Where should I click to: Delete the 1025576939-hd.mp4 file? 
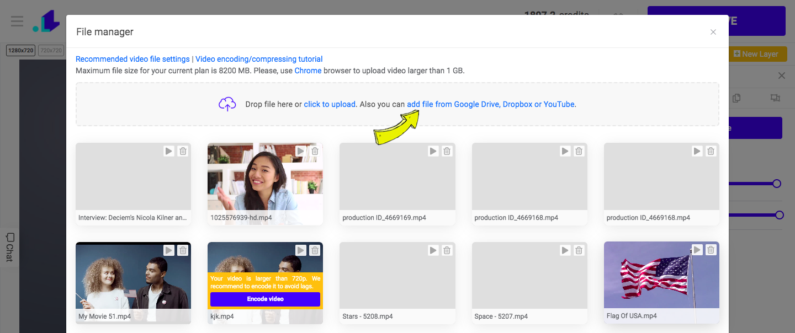(x=315, y=151)
